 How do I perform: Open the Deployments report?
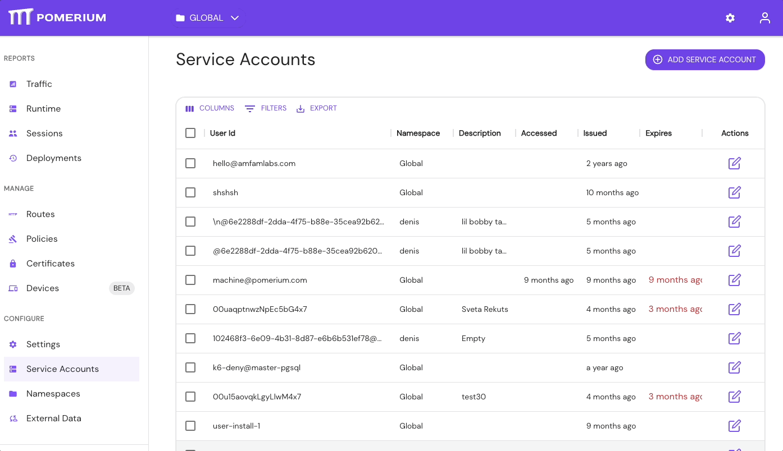[x=12, y=158]
